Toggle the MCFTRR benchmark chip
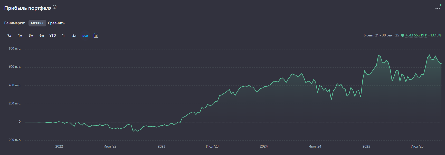445x155 pixels. (37, 23)
